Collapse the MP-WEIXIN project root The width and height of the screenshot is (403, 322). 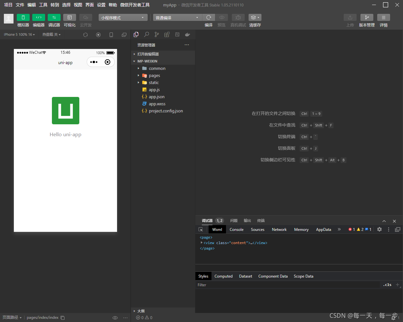point(163,61)
